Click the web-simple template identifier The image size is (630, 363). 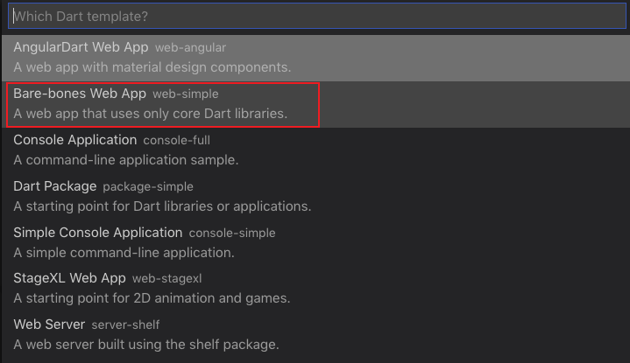coord(186,94)
